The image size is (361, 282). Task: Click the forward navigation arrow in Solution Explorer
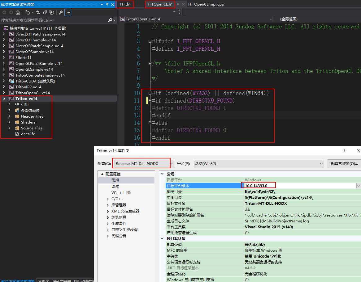tap(11, 12)
